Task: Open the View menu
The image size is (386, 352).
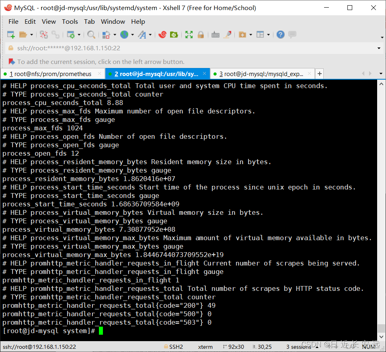Action: pos(49,22)
